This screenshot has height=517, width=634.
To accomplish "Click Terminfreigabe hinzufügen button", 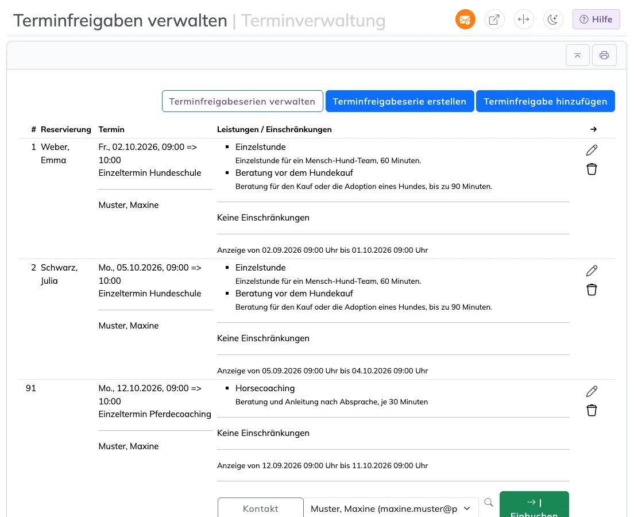I will 546,101.
